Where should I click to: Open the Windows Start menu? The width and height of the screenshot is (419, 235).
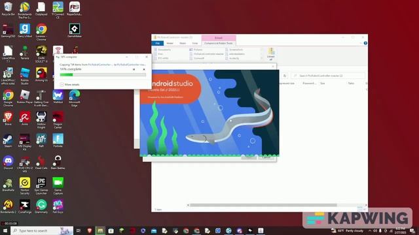5,230
